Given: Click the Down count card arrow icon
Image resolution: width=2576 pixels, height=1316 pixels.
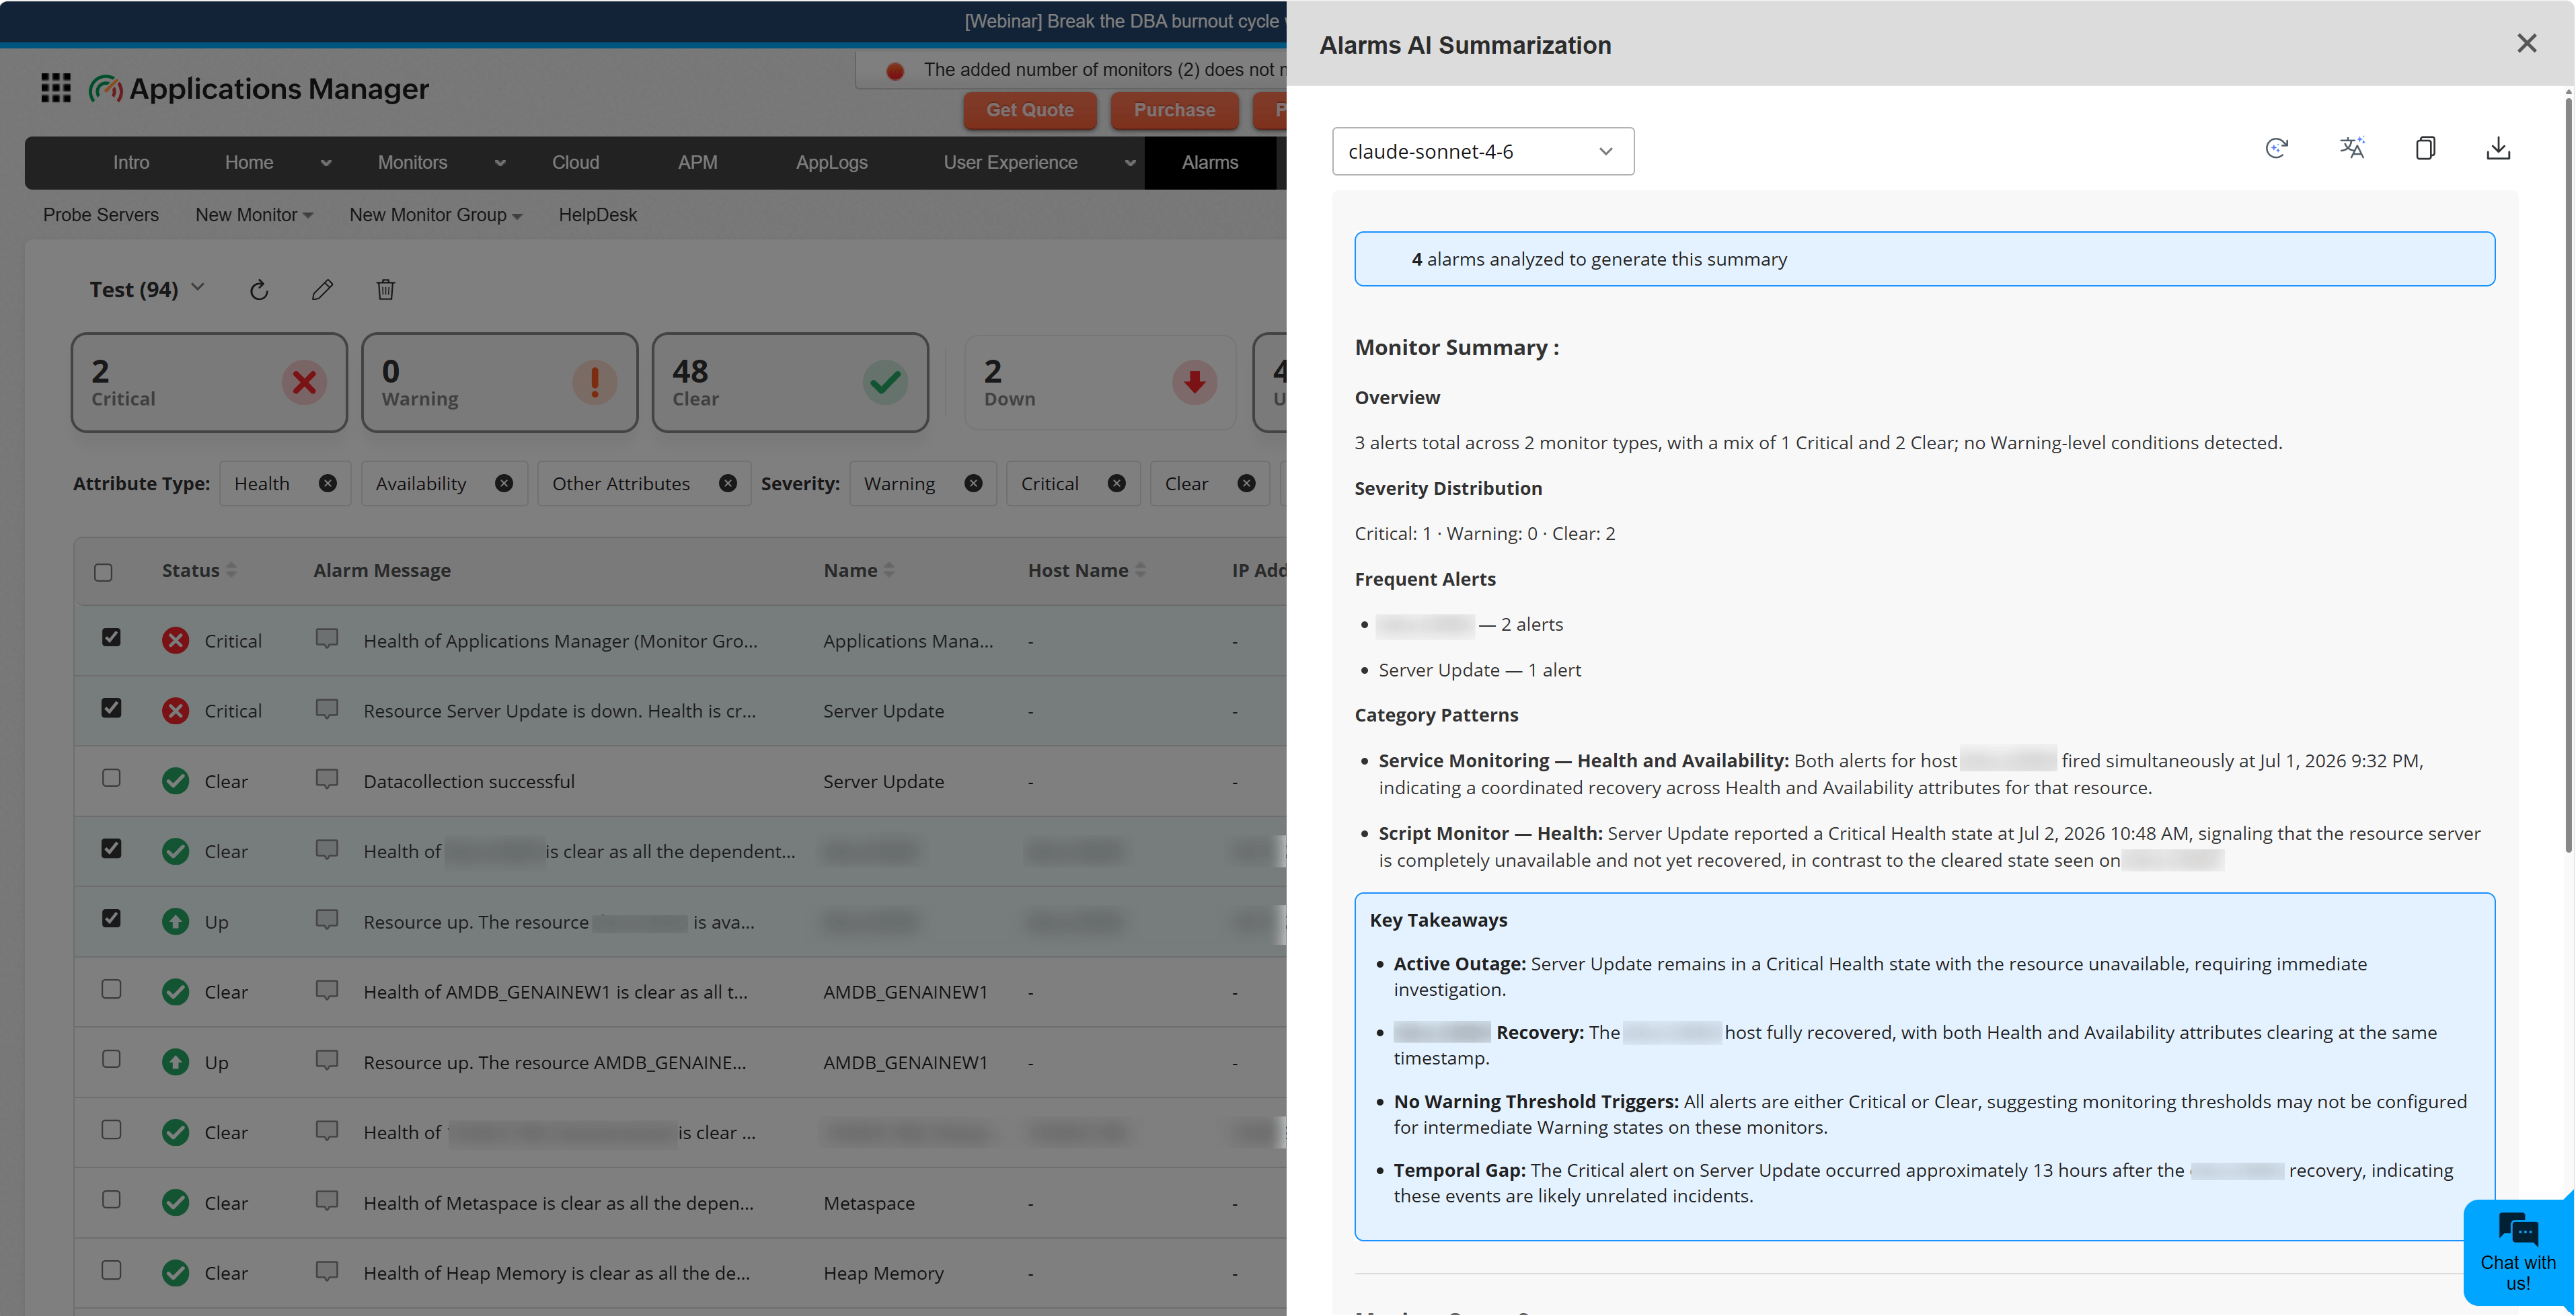Looking at the screenshot, I should [x=1195, y=383].
